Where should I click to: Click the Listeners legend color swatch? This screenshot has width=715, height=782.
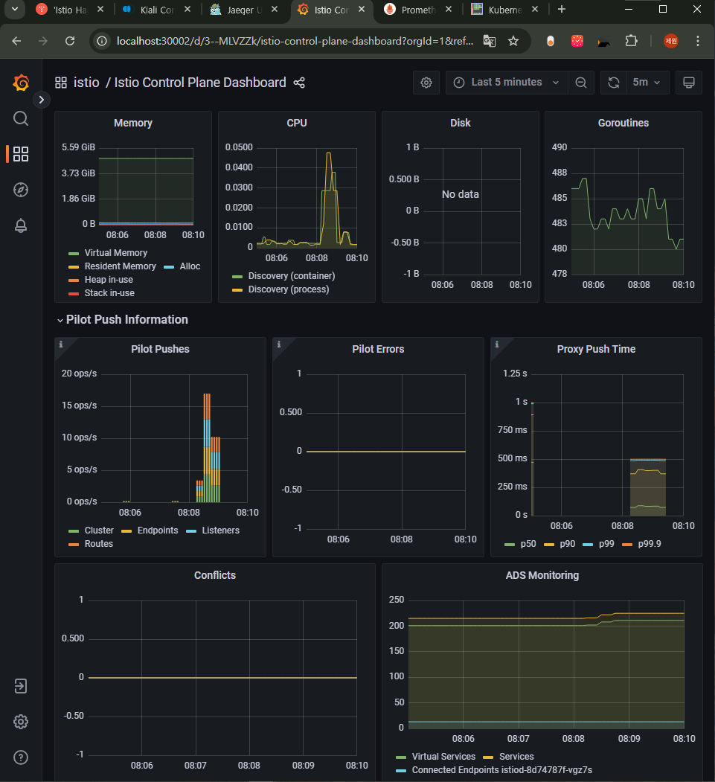click(191, 531)
